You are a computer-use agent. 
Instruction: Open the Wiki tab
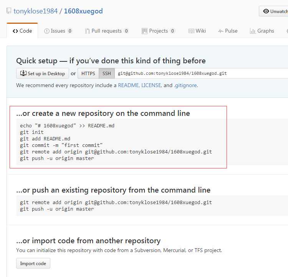point(197,31)
